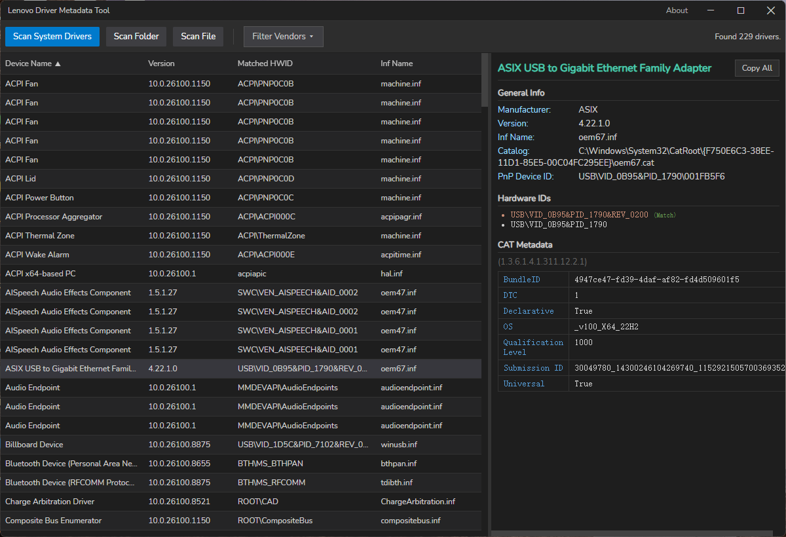Click the driver list vertical scrollbar thumb
The width and height of the screenshot is (786, 537).
coord(485,80)
